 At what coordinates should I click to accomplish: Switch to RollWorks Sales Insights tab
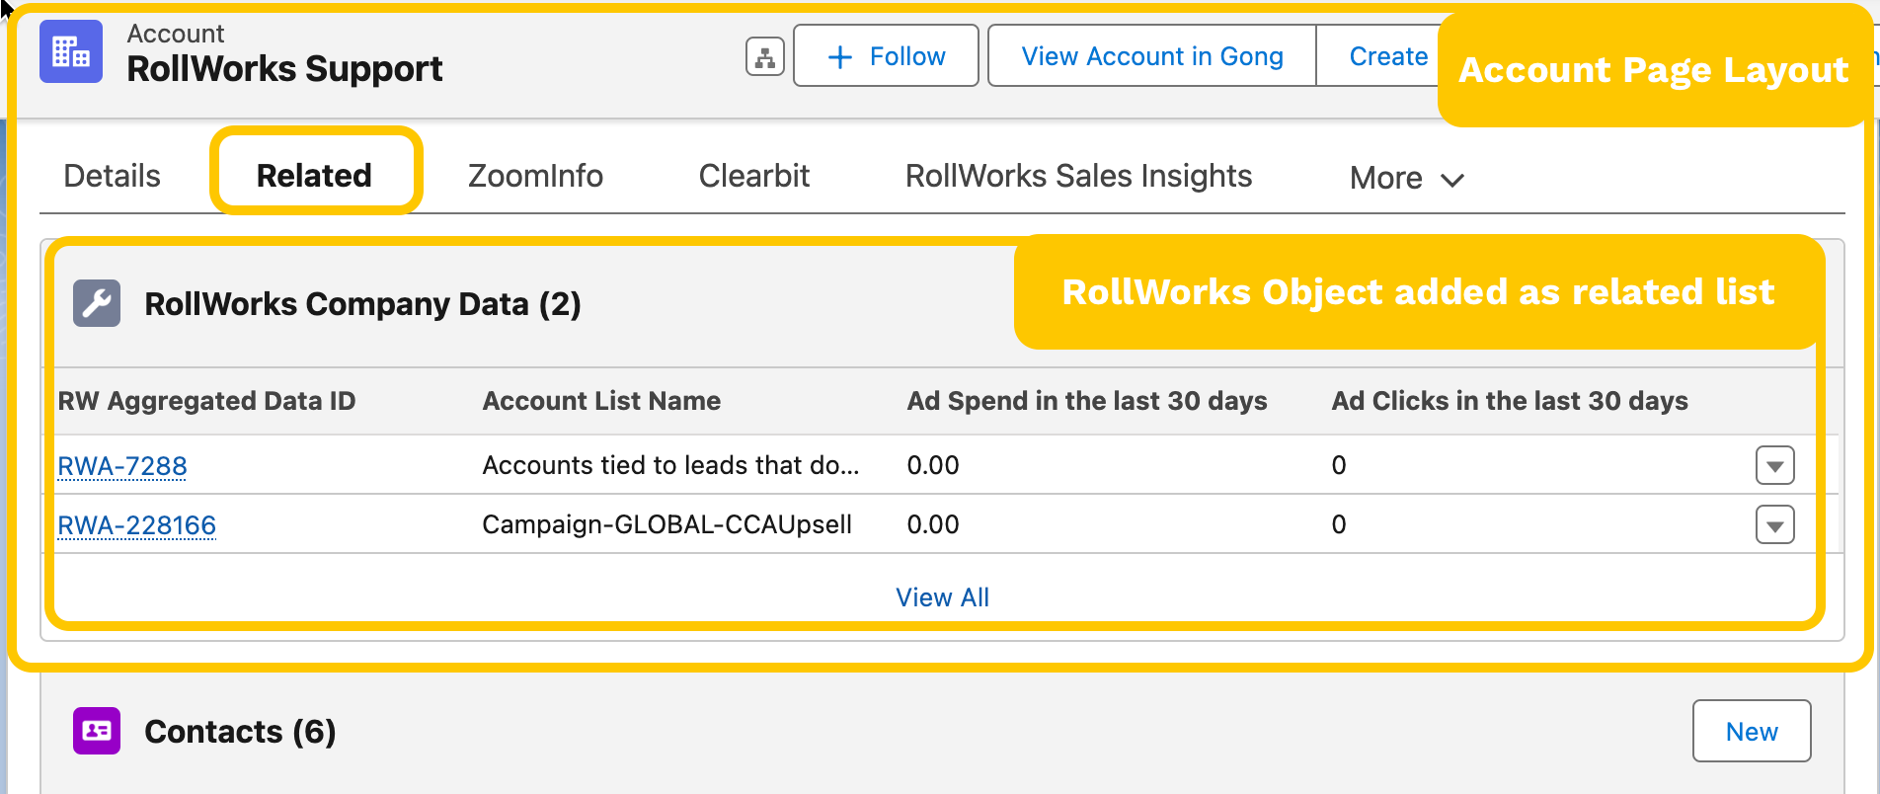click(x=1078, y=176)
